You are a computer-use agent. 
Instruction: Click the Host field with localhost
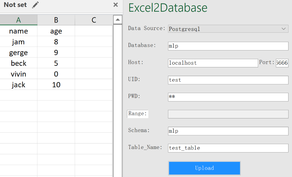(x=213, y=63)
